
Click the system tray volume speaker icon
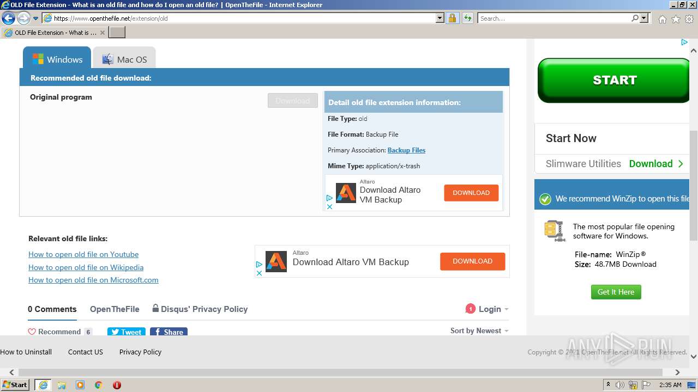pyautogui.click(x=620, y=385)
